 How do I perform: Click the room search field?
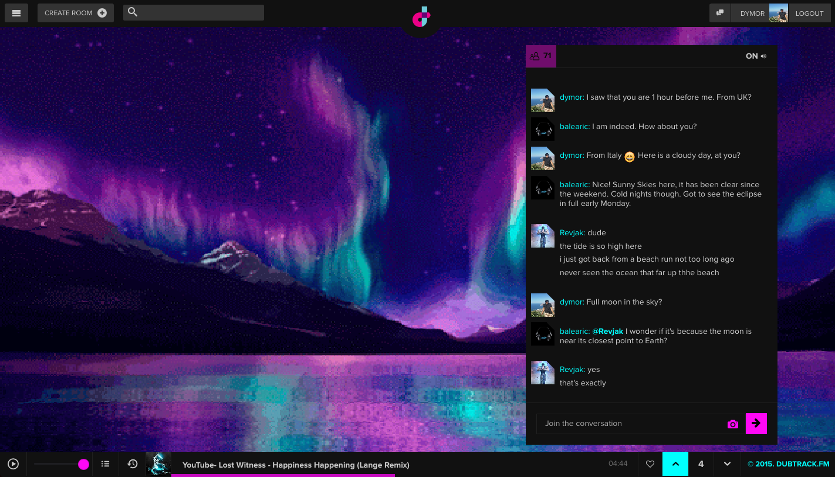(x=194, y=12)
